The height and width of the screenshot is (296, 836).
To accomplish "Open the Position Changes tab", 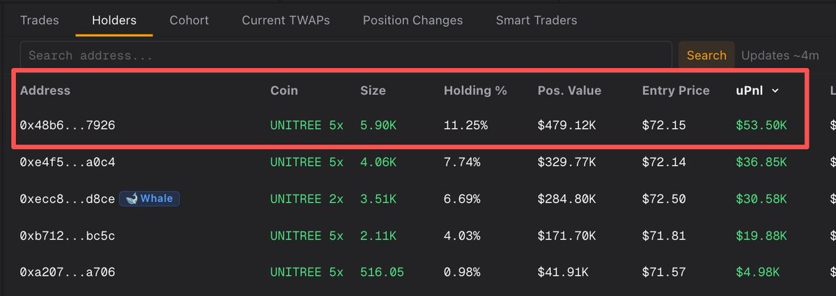I will [x=412, y=20].
